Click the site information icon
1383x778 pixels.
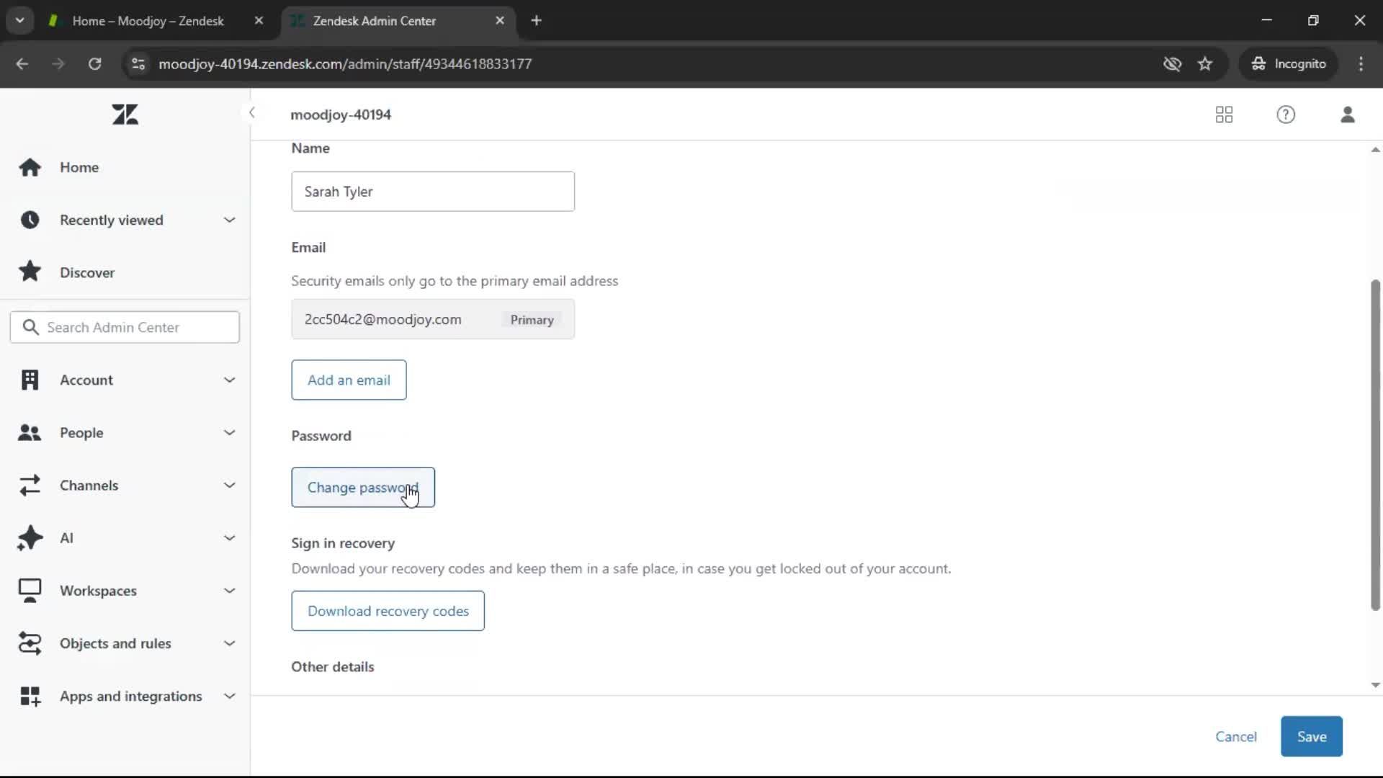(x=138, y=63)
